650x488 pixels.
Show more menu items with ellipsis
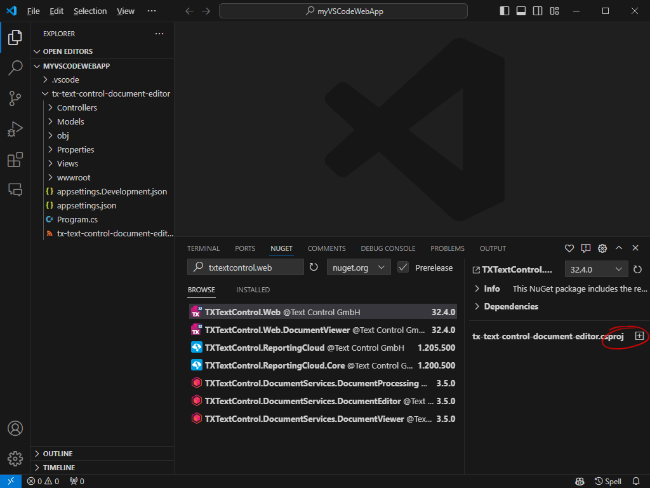coord(152,11)
